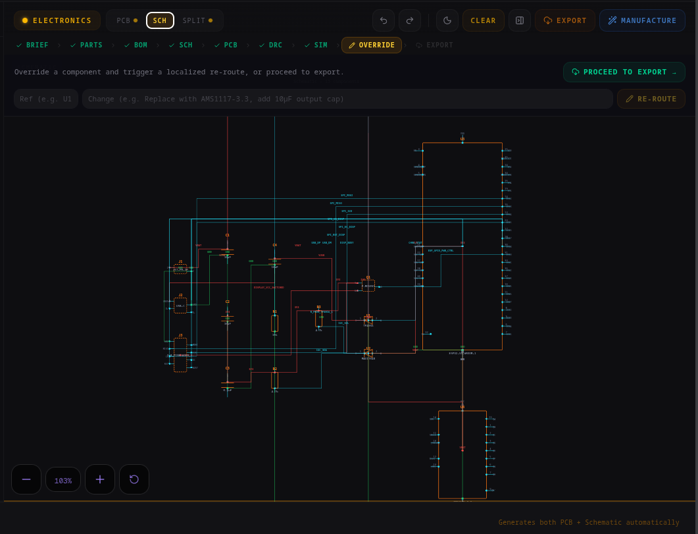698x534 pixels.
Task: Select the SCH view tab
Action: coord(160,20)
